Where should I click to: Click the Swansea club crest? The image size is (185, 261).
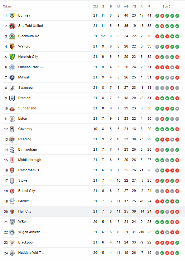point(12,88)
